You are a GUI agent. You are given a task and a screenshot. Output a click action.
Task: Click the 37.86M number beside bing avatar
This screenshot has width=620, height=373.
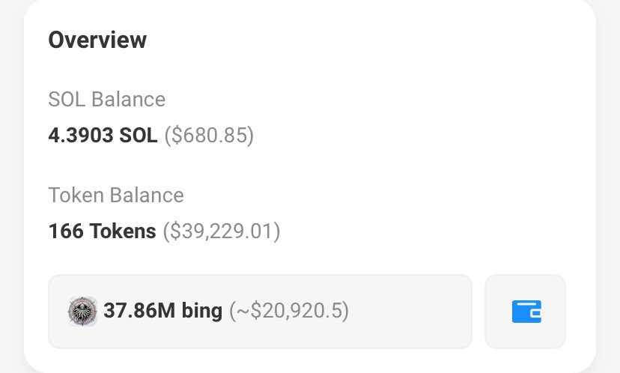(139, 311)
